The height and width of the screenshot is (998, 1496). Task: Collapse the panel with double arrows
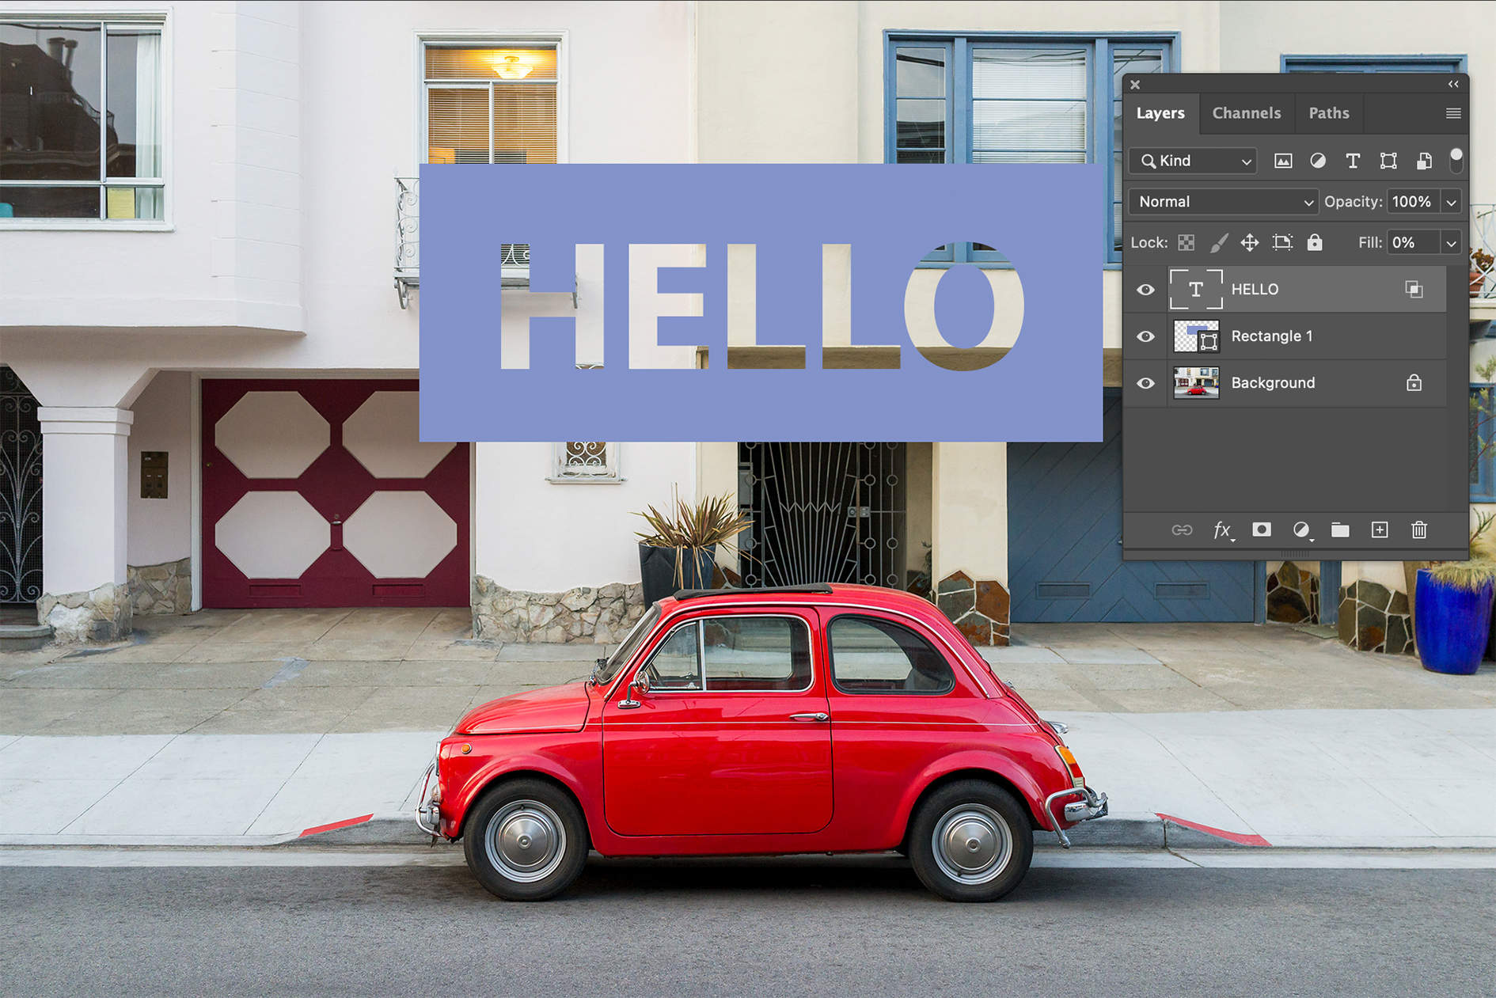(x=1453, y=84)
